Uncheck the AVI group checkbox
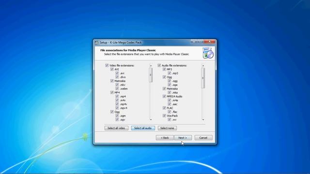This screenshot has width=310, height=174. (112, 69)
